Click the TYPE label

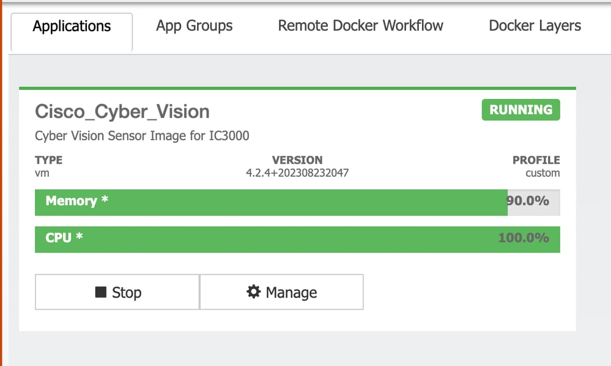49,160
